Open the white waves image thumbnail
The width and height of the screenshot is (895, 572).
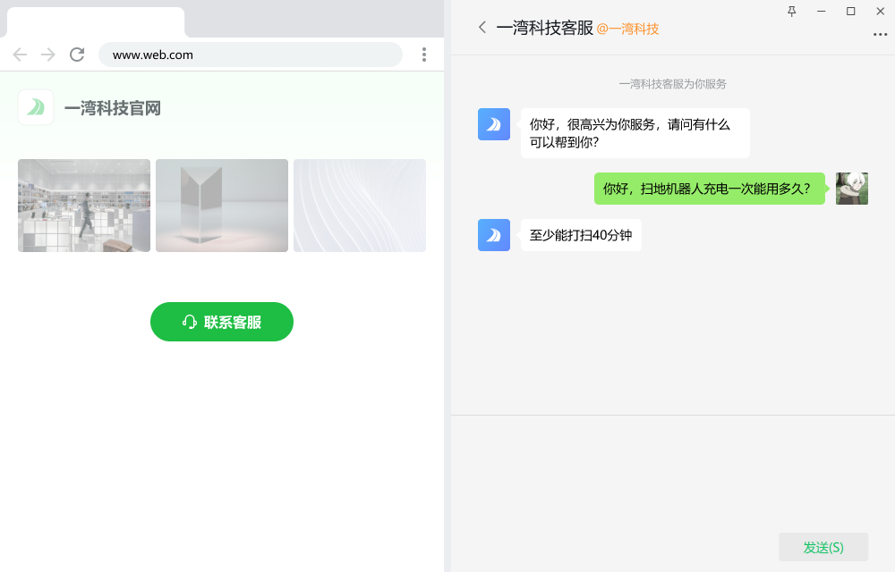tap(359, 206)
